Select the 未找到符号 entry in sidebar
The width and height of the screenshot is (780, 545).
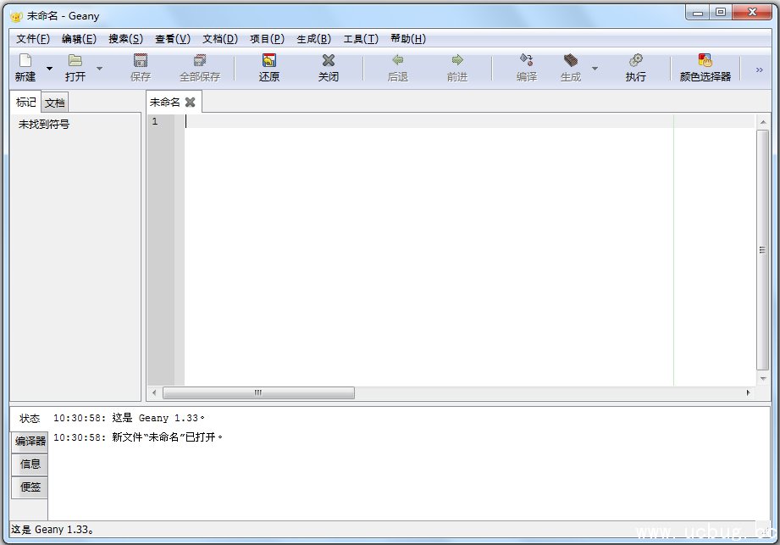[x=44, y=125]
